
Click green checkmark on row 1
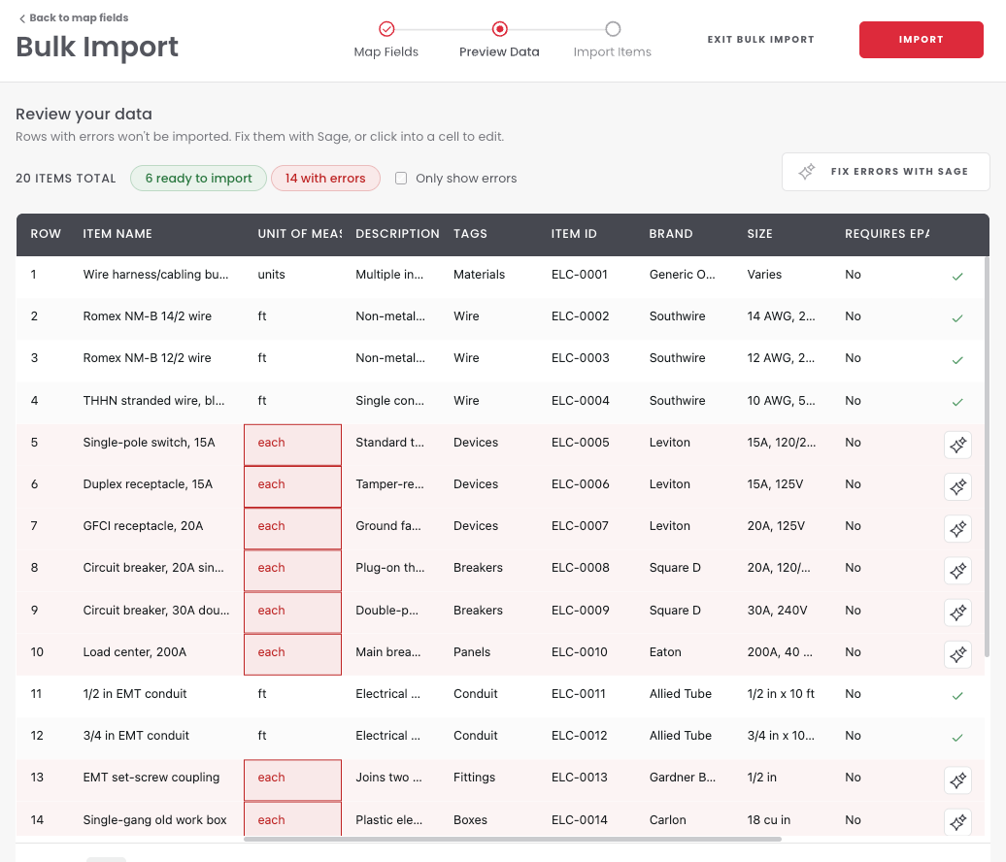(x=957, y=277)
